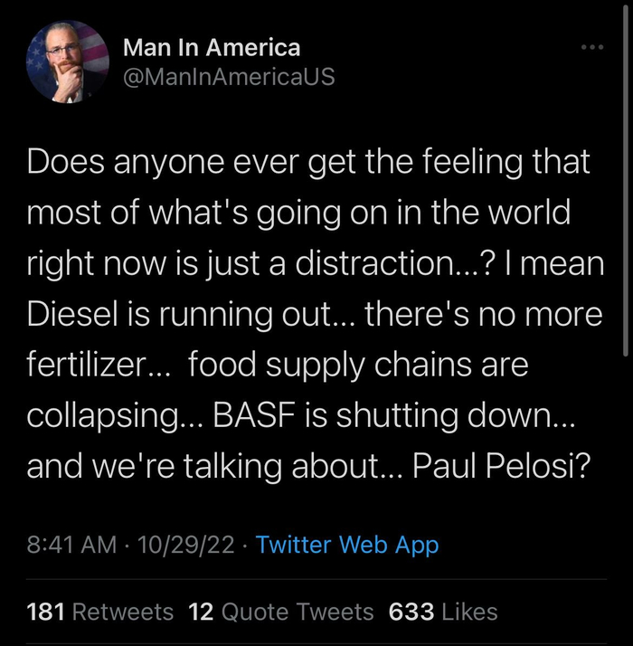The height and width of the screenshot is (646, 633).
Task: Click the Man In America profile avatar
Action: click(x=68, y=62)
